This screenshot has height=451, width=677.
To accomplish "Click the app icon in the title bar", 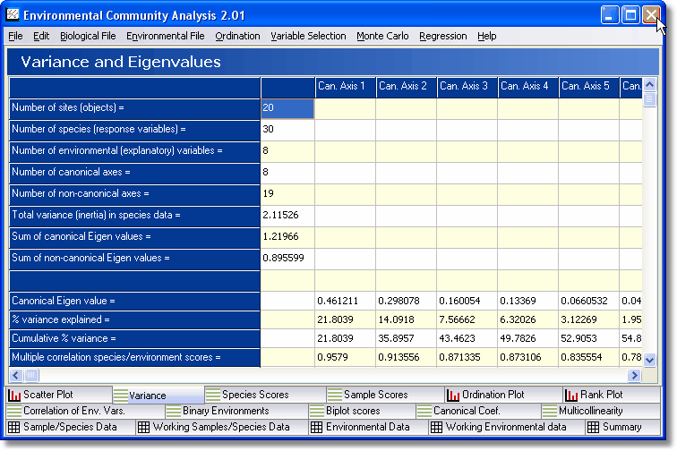I will point(13,14).
